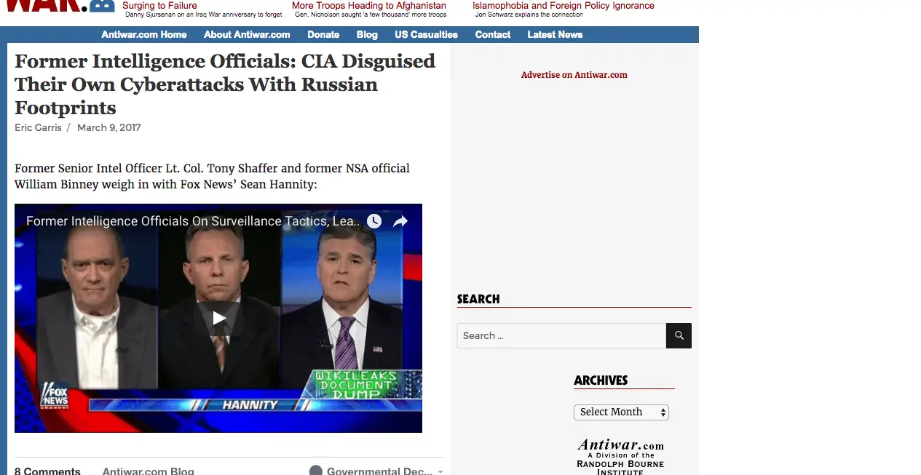
Task: Click the video title text overlay
Action: pos(193,221)
